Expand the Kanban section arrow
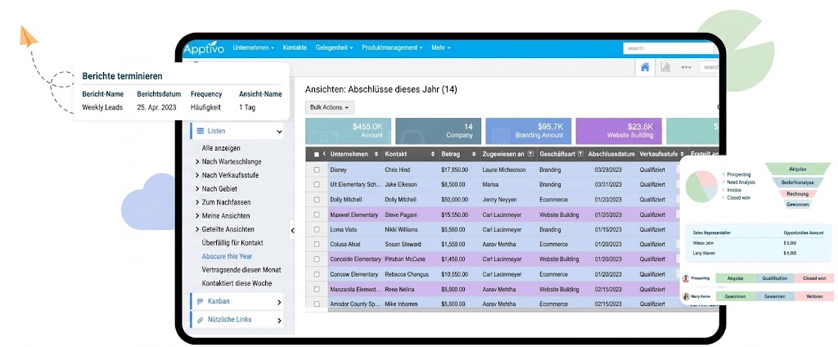The width and height of the screenshot is (838, 347). click(279, 302)
